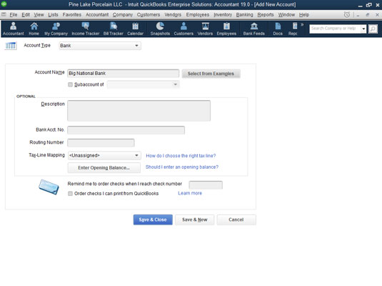
Task: Open Customers toolbar icon
Action: coord(184,29)
